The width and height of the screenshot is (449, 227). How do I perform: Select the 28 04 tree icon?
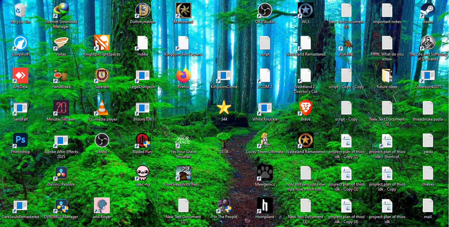[224, 140]
